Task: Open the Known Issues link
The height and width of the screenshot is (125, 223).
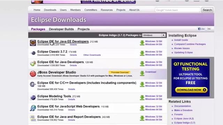Action: coord(182,48)
